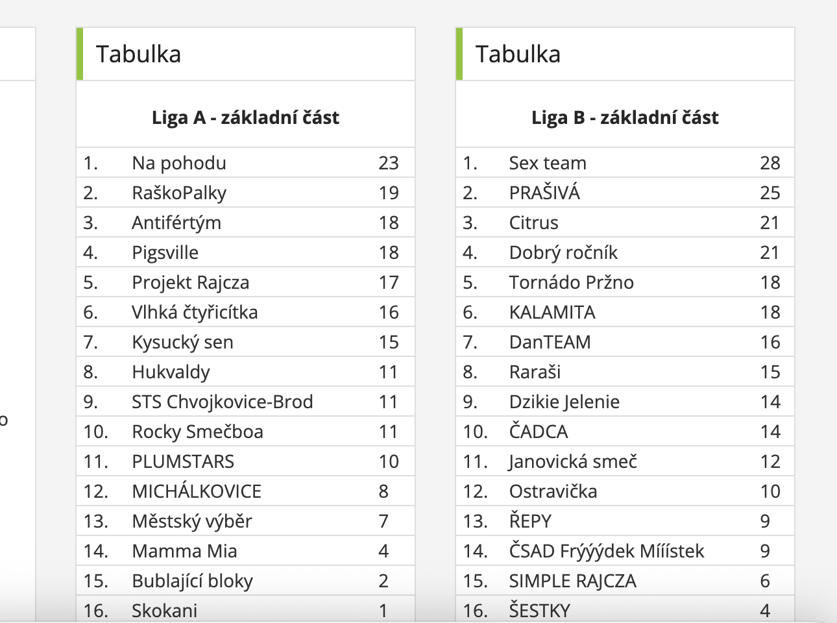Click on Dzikie Jelenie team
Viewport: 837px width, 623px height.
tap(564, 402)
